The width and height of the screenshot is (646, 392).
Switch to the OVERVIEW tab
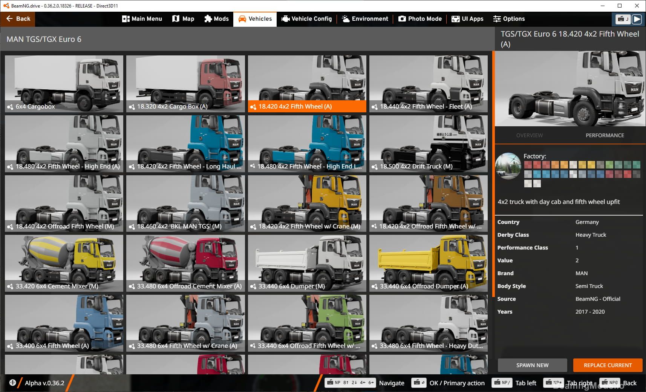point(530,135)
